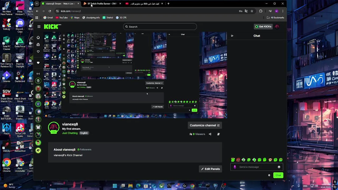
Task: Click the vianexq8 channel avatar with LIVE badge
Action: pos(54,128)
